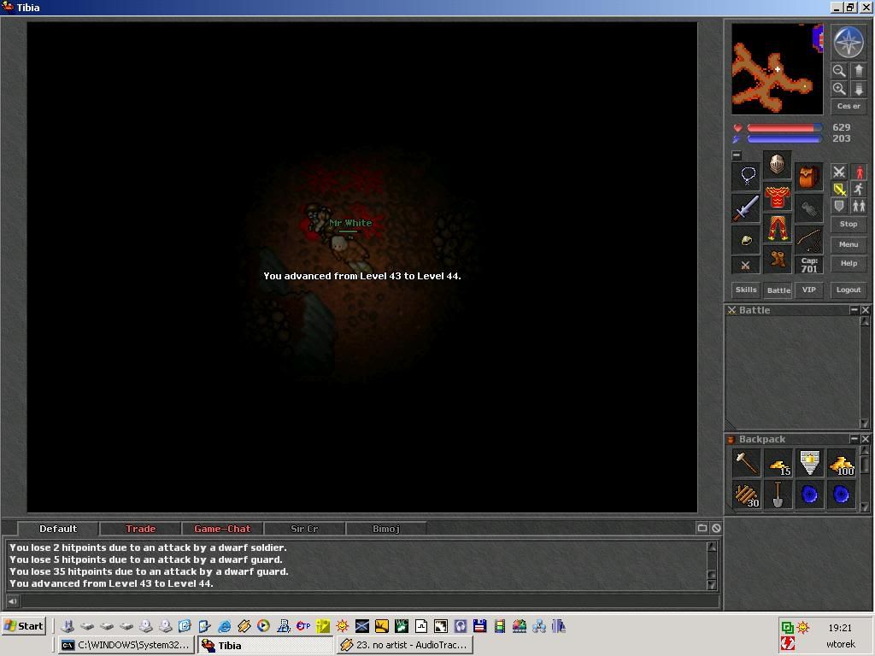Click Backpack window scroll up arrow
The height and width of the screenshot is (656, 875).
pos(865,450)
